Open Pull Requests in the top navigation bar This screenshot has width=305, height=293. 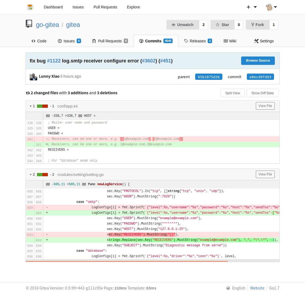(105, 7)
